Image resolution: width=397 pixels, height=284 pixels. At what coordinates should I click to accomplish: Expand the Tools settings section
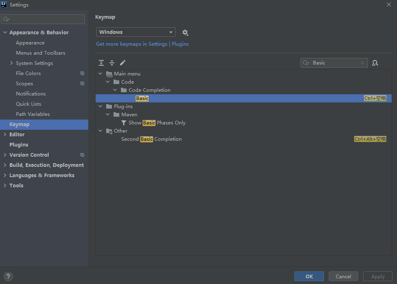(x=5, y=185)
